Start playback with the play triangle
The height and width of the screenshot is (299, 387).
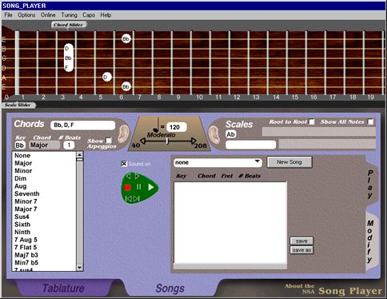pyautogui.click(x=151, y=187)
